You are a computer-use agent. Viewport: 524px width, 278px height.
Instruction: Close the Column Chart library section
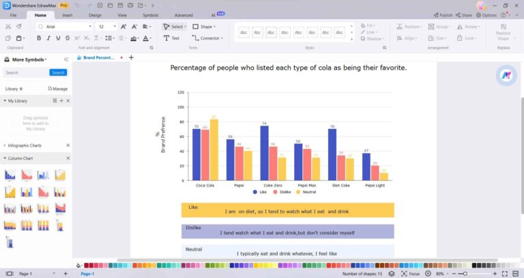pyautogui.click(x=68, y=158)
